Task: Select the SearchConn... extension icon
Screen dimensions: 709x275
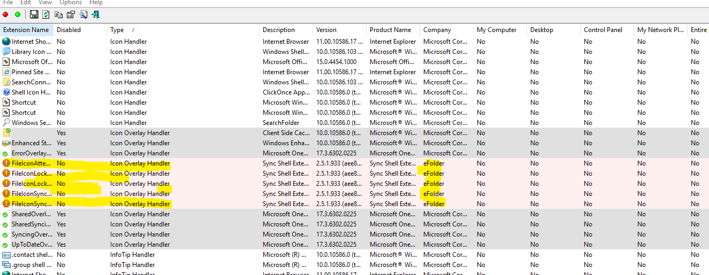Action: [x=6, y=82]
